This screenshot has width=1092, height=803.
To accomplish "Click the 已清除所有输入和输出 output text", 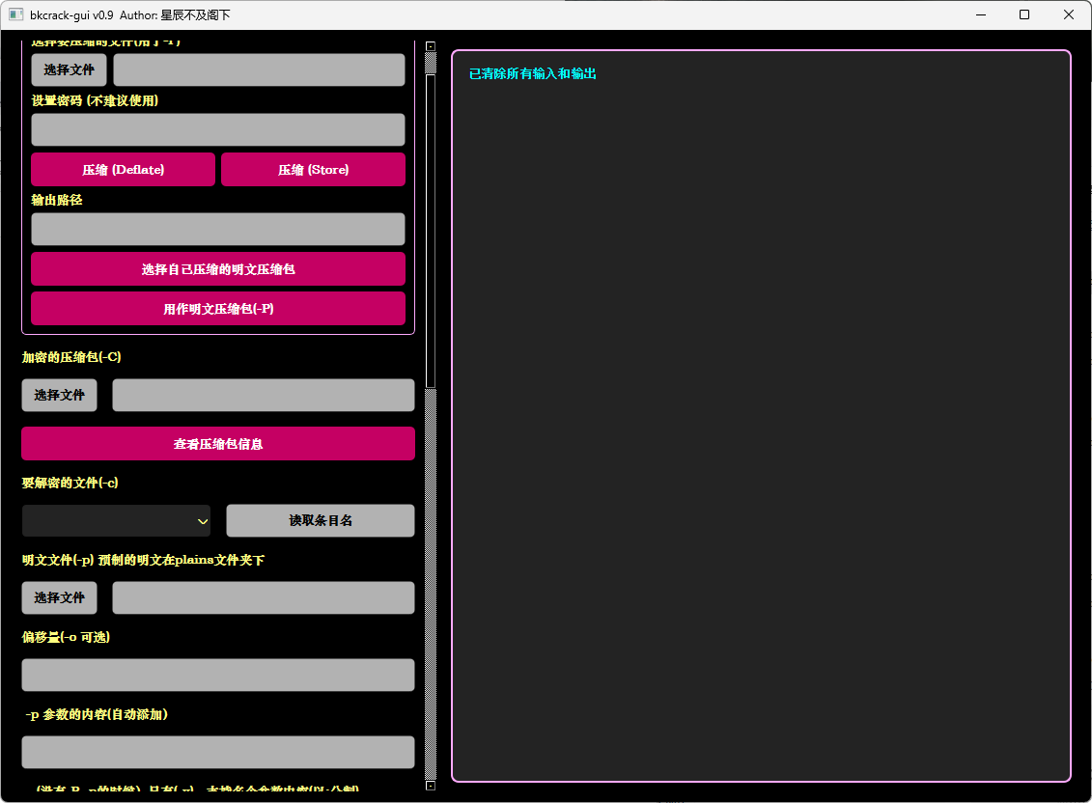I will [x=533, y=73].
